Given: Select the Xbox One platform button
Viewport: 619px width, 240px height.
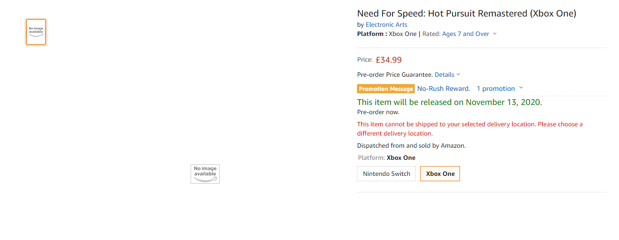Looking at the screenshot, I should [x=440, y=174].
